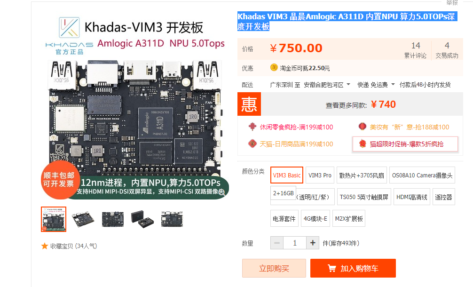Open the 猫超限时促销 promotion link
Screen dimensions: 473x287
pyautogui.click(x=406, y=144)
